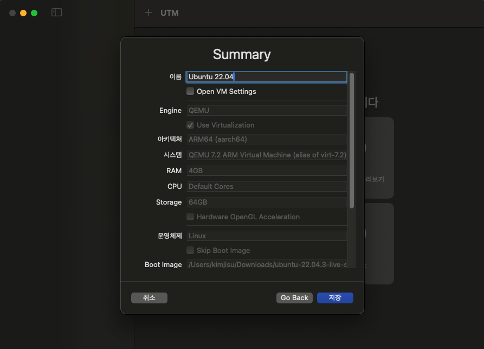Image resolution: width=484 pixels, height=349 pixels.
Task: Click the 아키텍쳐 field showing ARM64 (aarch64)
Action: point(267,139)
